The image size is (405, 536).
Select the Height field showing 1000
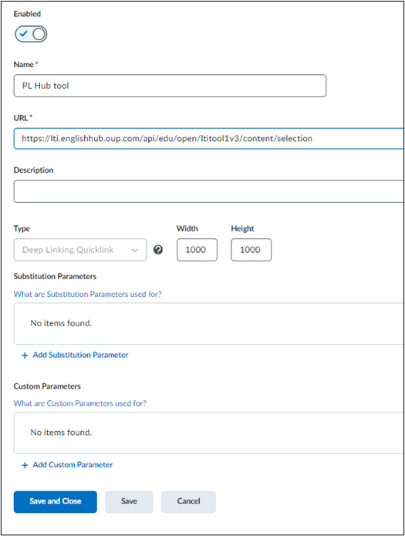tap(251, 250)
